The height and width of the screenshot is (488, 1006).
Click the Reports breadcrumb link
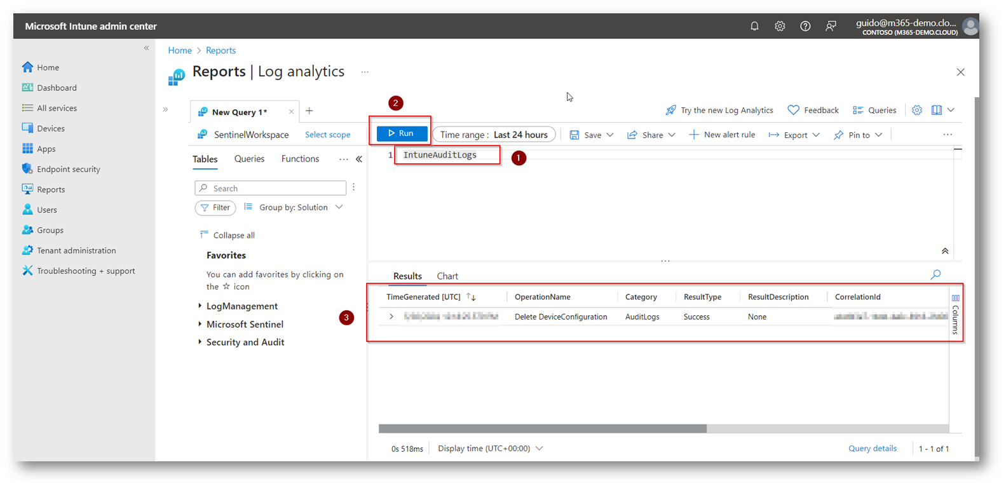point(221,50)
